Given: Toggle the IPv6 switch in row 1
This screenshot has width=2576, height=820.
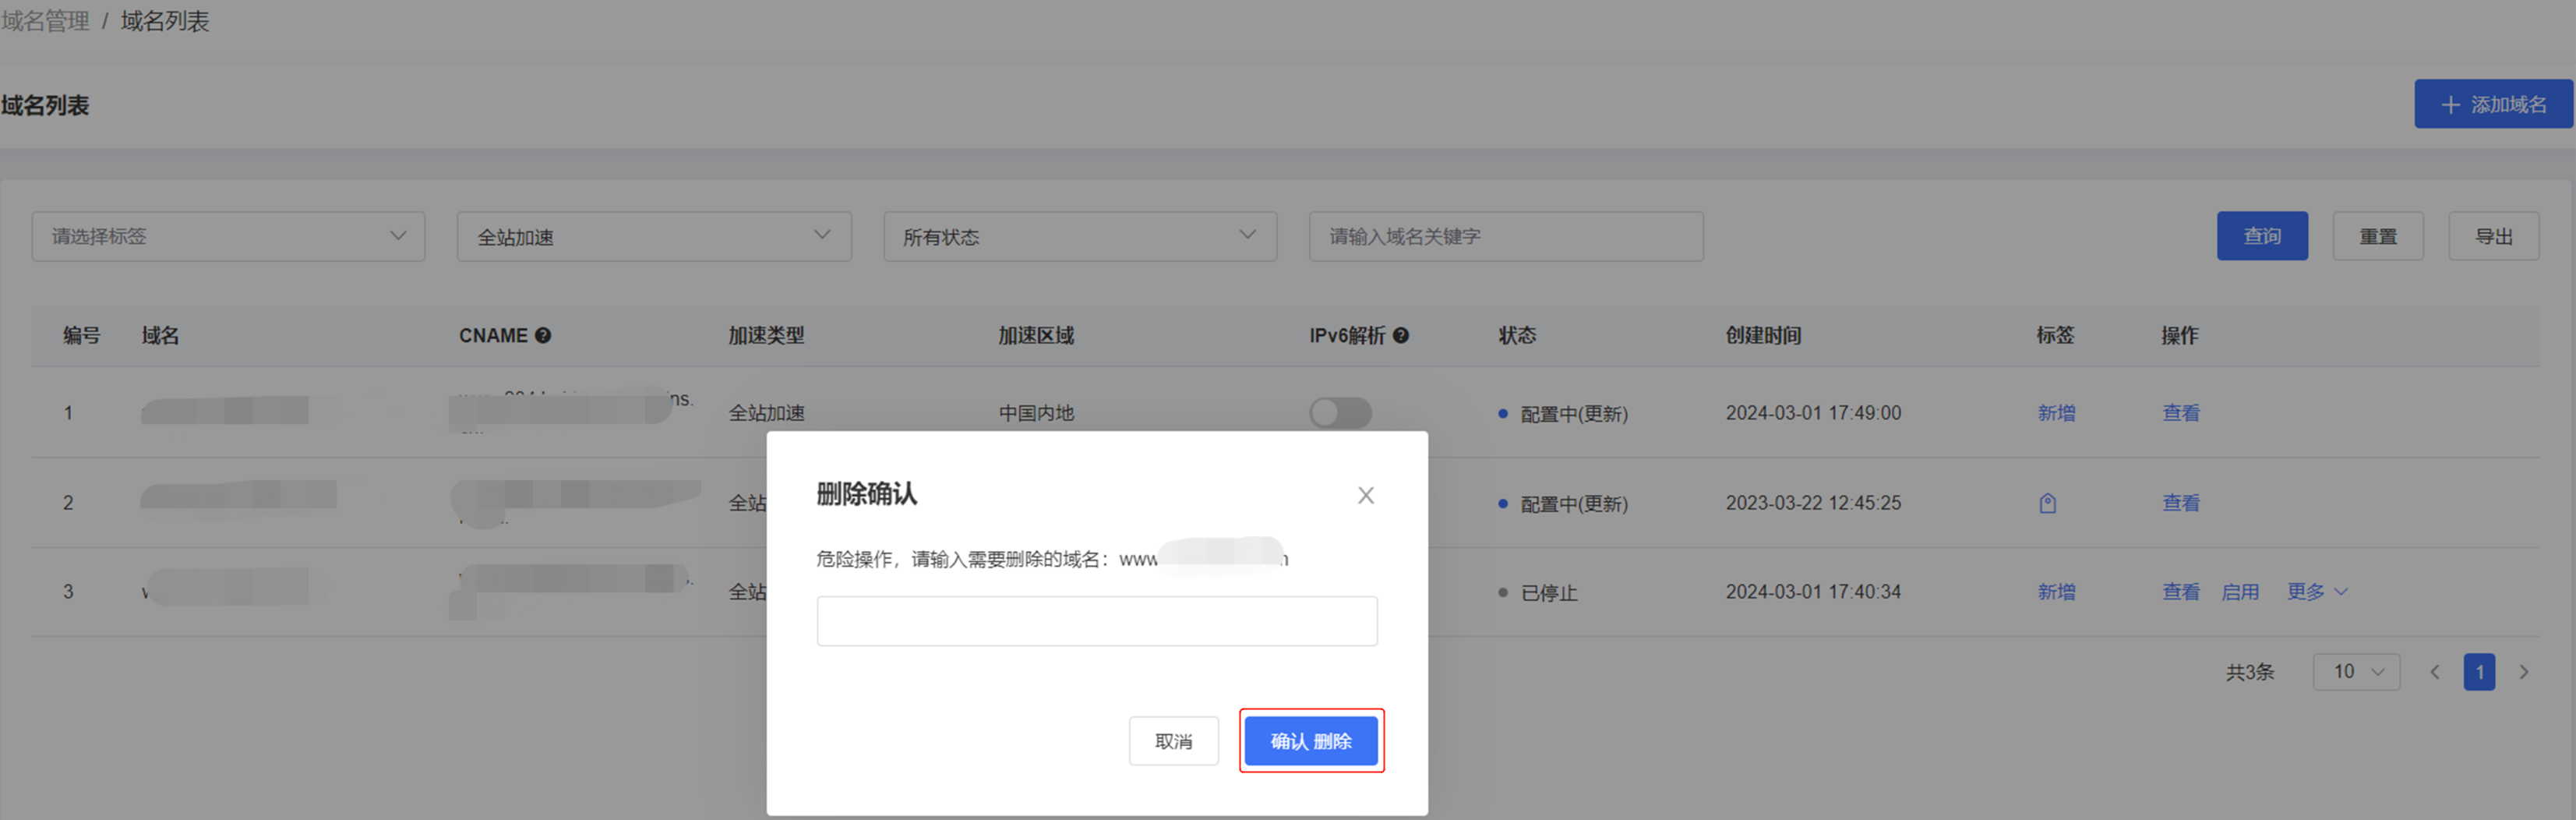Looking at the screenshot, I should tap(1340, 413).
